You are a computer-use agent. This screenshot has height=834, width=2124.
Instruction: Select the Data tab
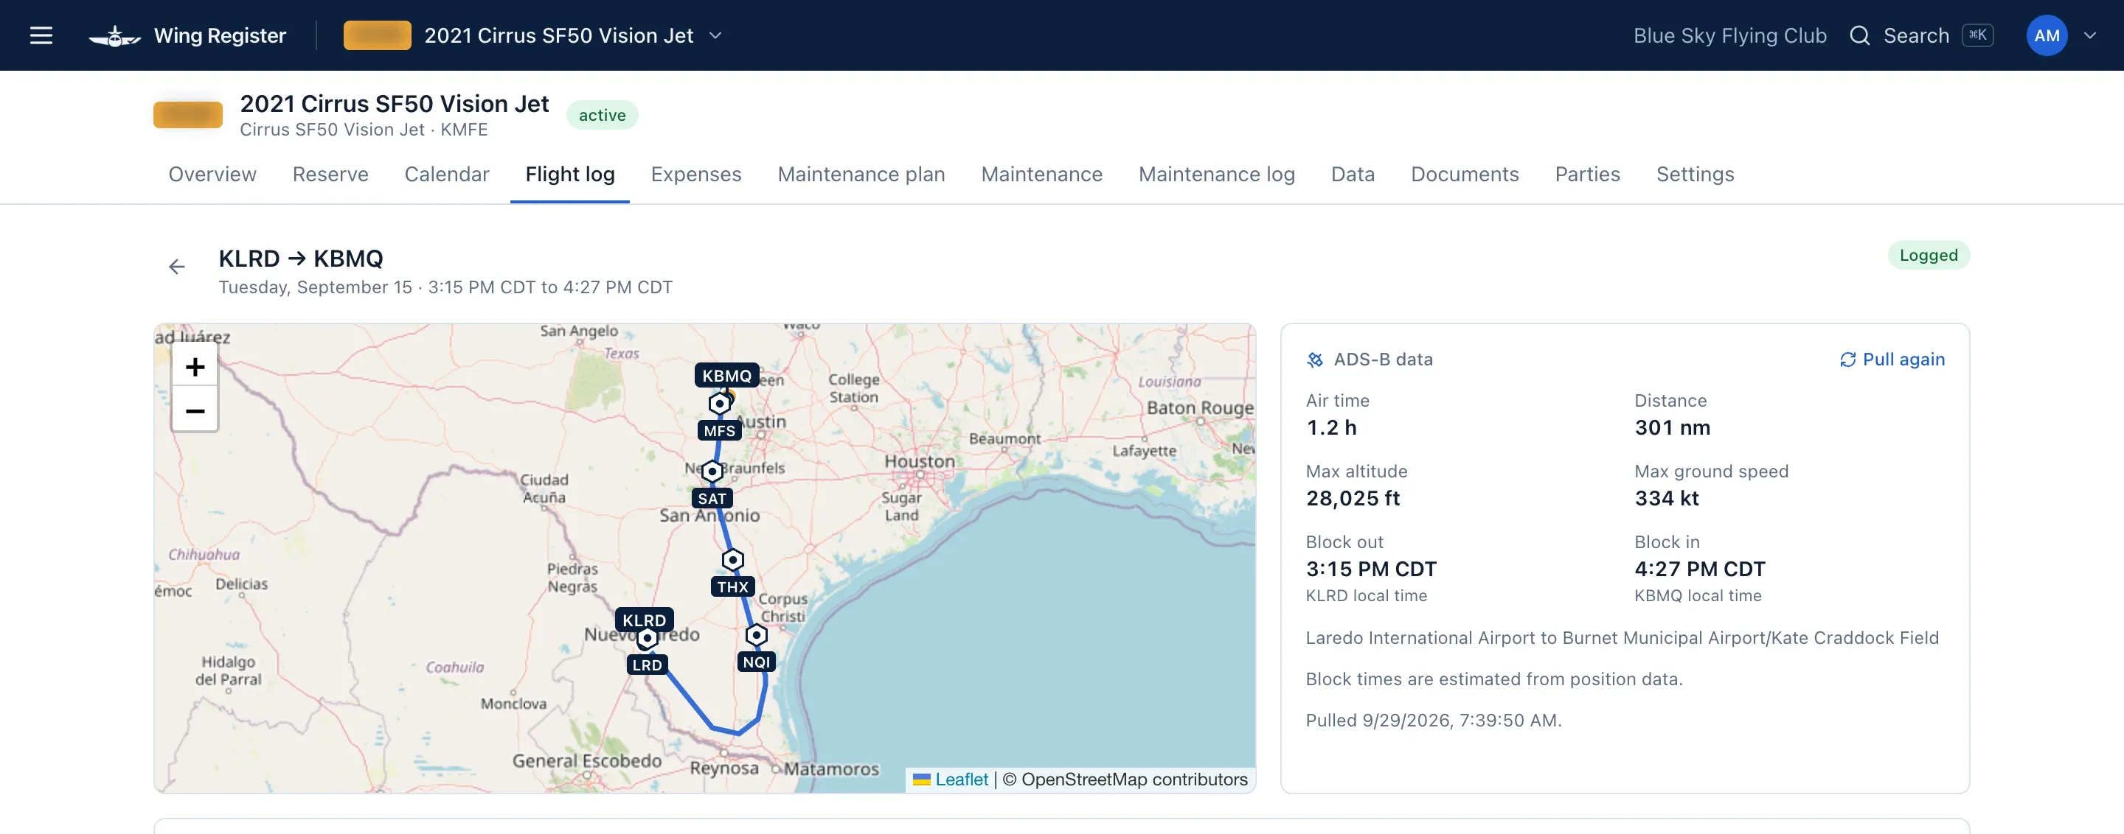pyautogui.click(x=1353, y=175)
